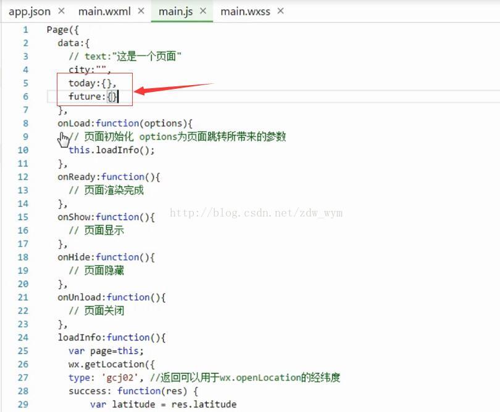Click the 'today:{},' code line

(93, 83)
